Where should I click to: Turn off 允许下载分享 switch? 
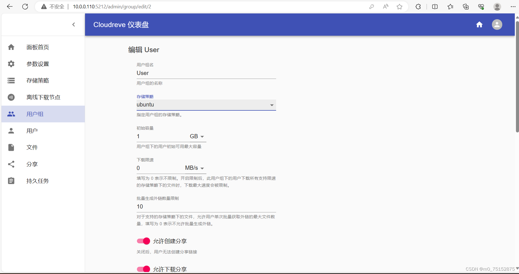tap(143, 269)
